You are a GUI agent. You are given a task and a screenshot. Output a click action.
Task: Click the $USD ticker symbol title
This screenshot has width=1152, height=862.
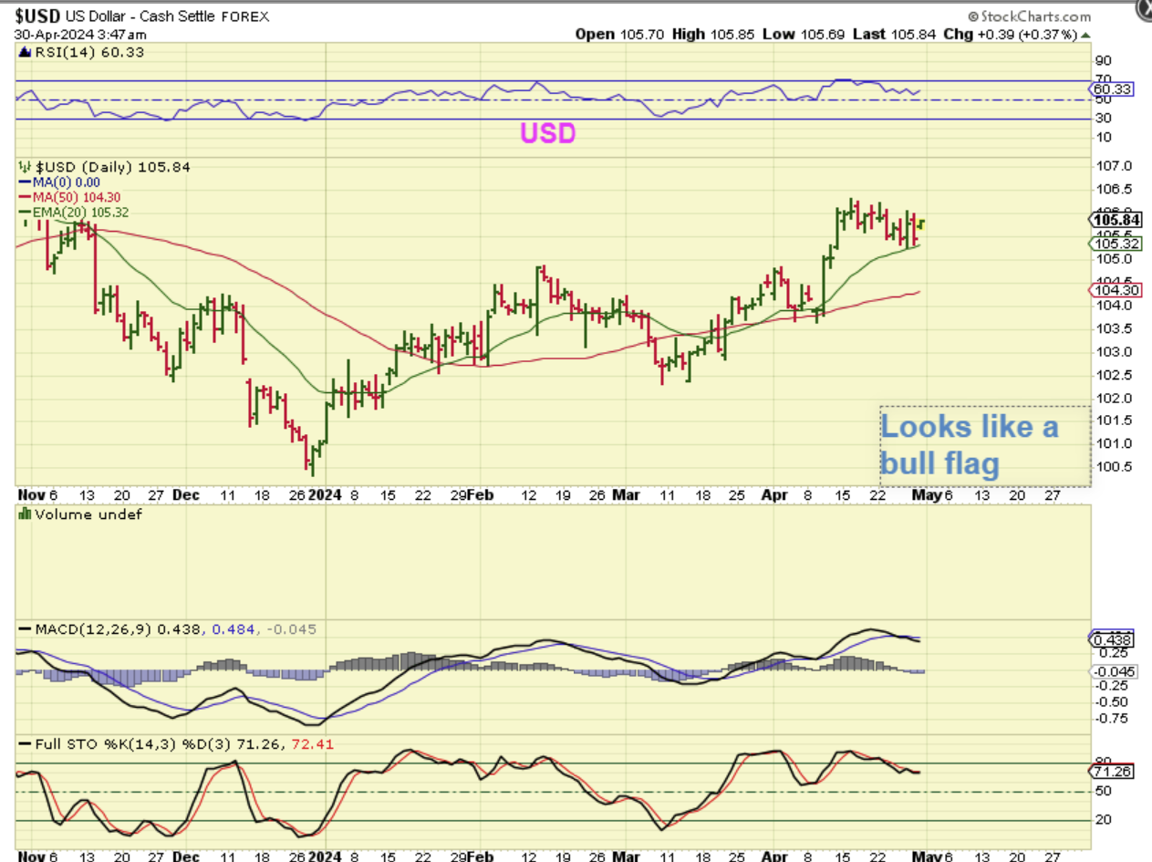coord(36,16)
